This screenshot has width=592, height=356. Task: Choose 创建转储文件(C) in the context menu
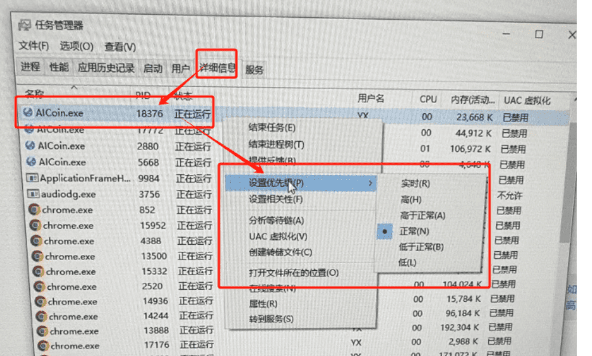(280, 252)
